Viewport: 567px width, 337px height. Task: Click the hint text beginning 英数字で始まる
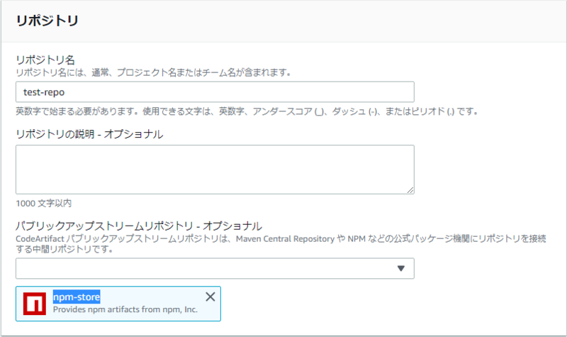tap(247, 111)
